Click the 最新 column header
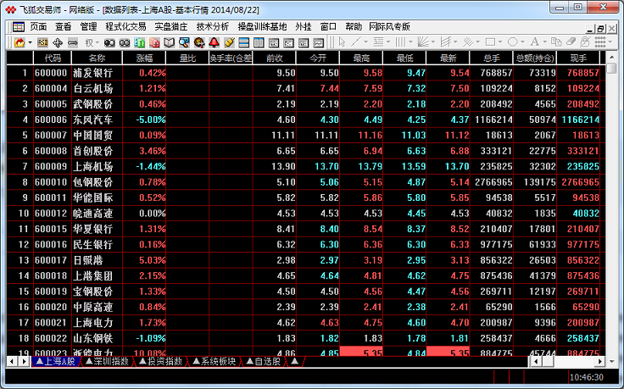The height and width of the screenshot is (389, 624). (448, 58)
